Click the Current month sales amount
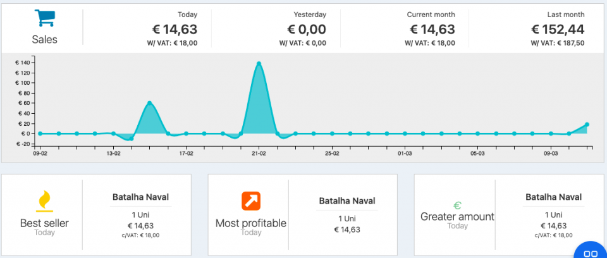Viewport: 607px width, 258px height. click(432, 29)
